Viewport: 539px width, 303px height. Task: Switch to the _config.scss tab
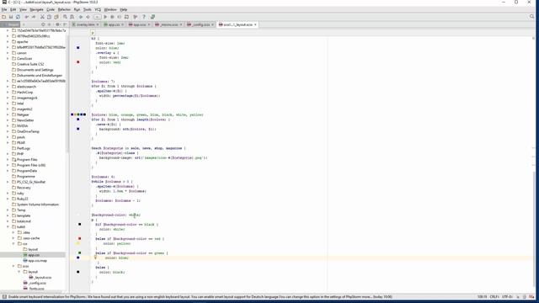200,24
